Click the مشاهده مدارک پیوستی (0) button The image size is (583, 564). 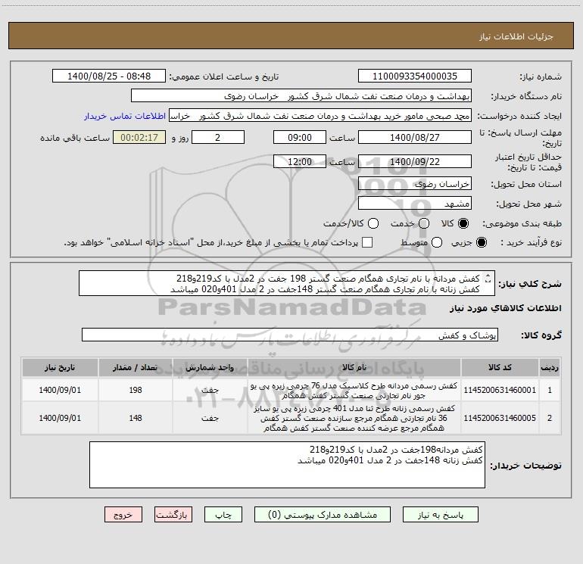tap(323, 515)
